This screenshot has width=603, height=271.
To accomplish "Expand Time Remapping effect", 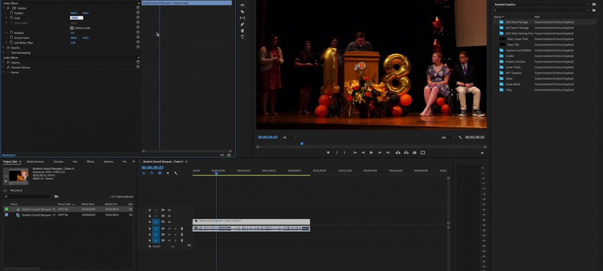I will pos(3,53).
